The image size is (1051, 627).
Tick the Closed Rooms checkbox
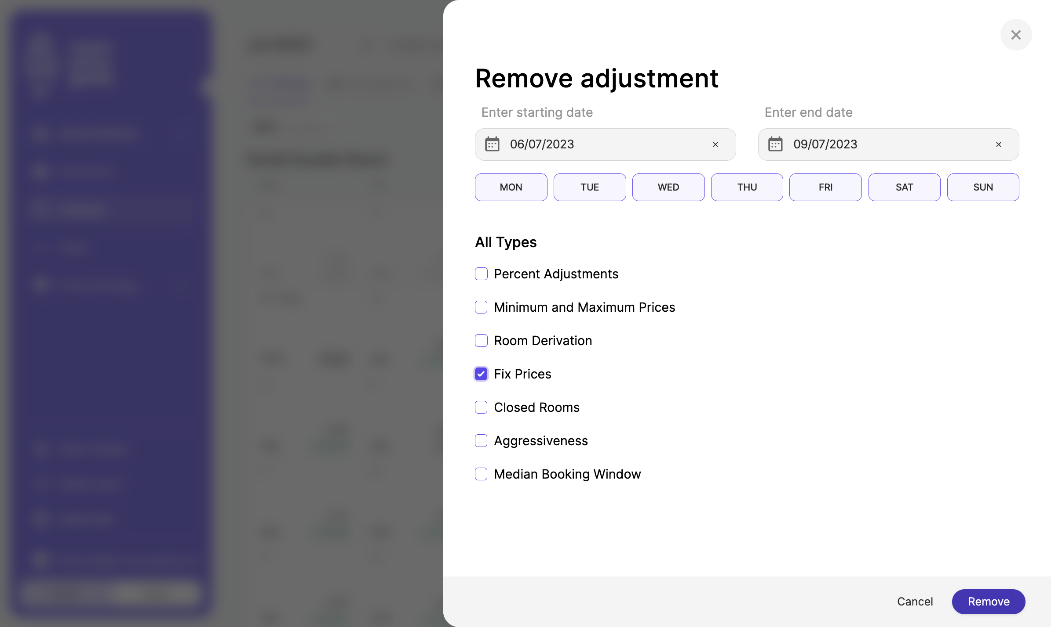click(481, 407)
